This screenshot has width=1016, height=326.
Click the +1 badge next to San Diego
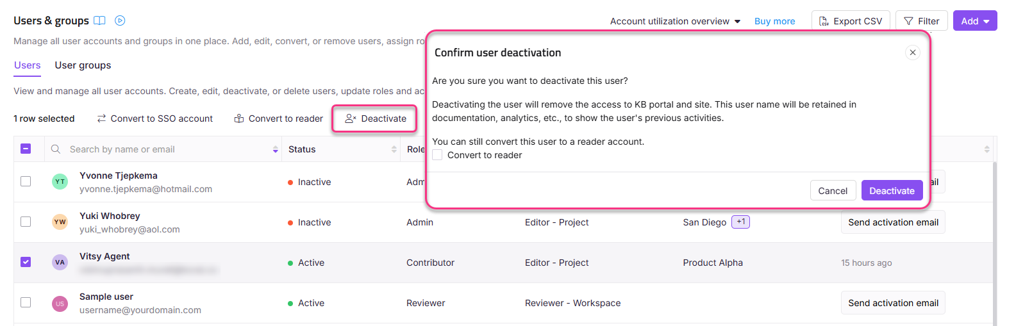tap(740, 222)
